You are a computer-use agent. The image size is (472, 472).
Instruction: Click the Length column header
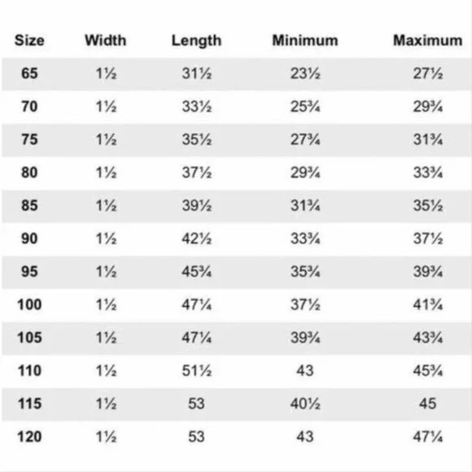pos(197,41)
